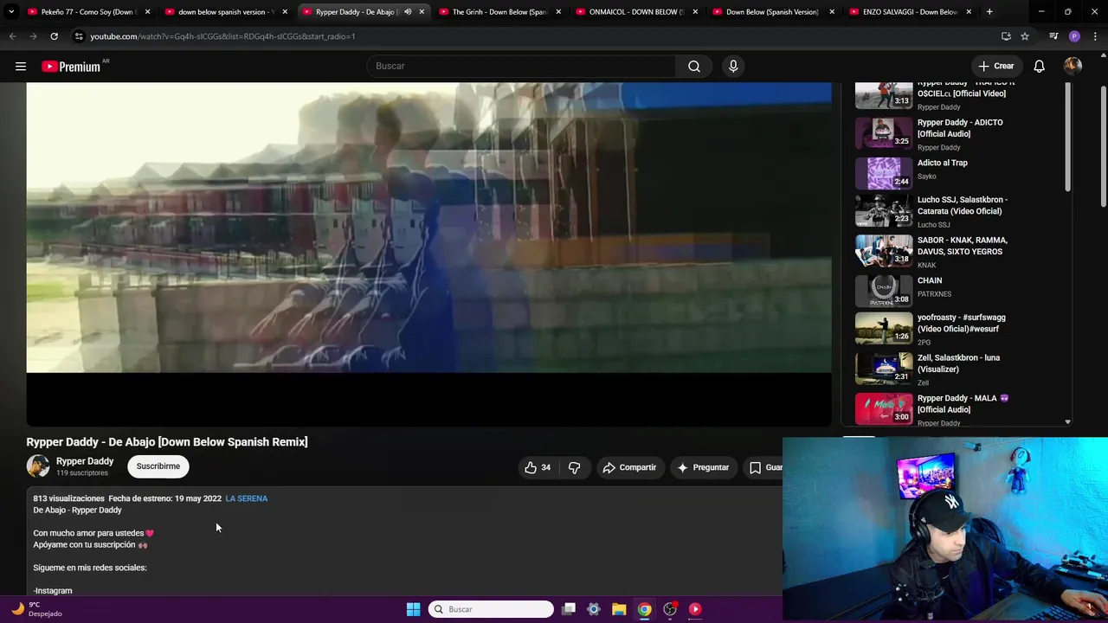
Task: Save video with Guardar button
Action: pos(763,467)
